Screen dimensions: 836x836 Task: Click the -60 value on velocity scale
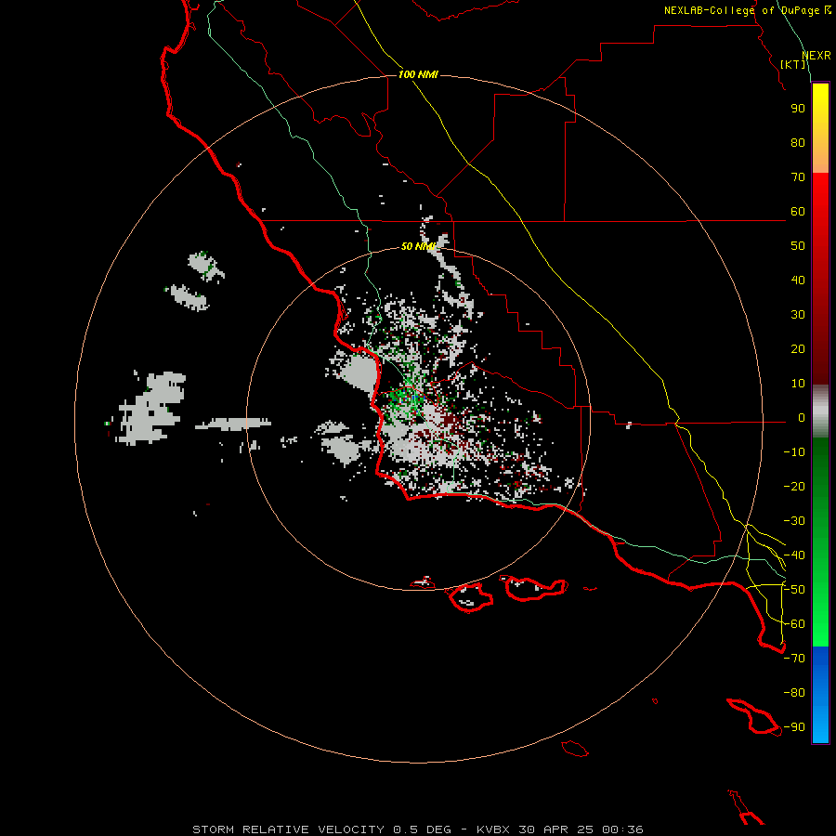point(794,624)
